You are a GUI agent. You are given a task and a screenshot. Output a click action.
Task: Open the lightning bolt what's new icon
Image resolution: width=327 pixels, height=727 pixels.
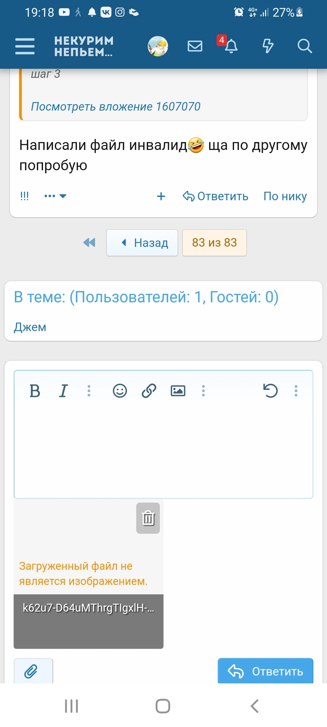click(x=268, y=46)
